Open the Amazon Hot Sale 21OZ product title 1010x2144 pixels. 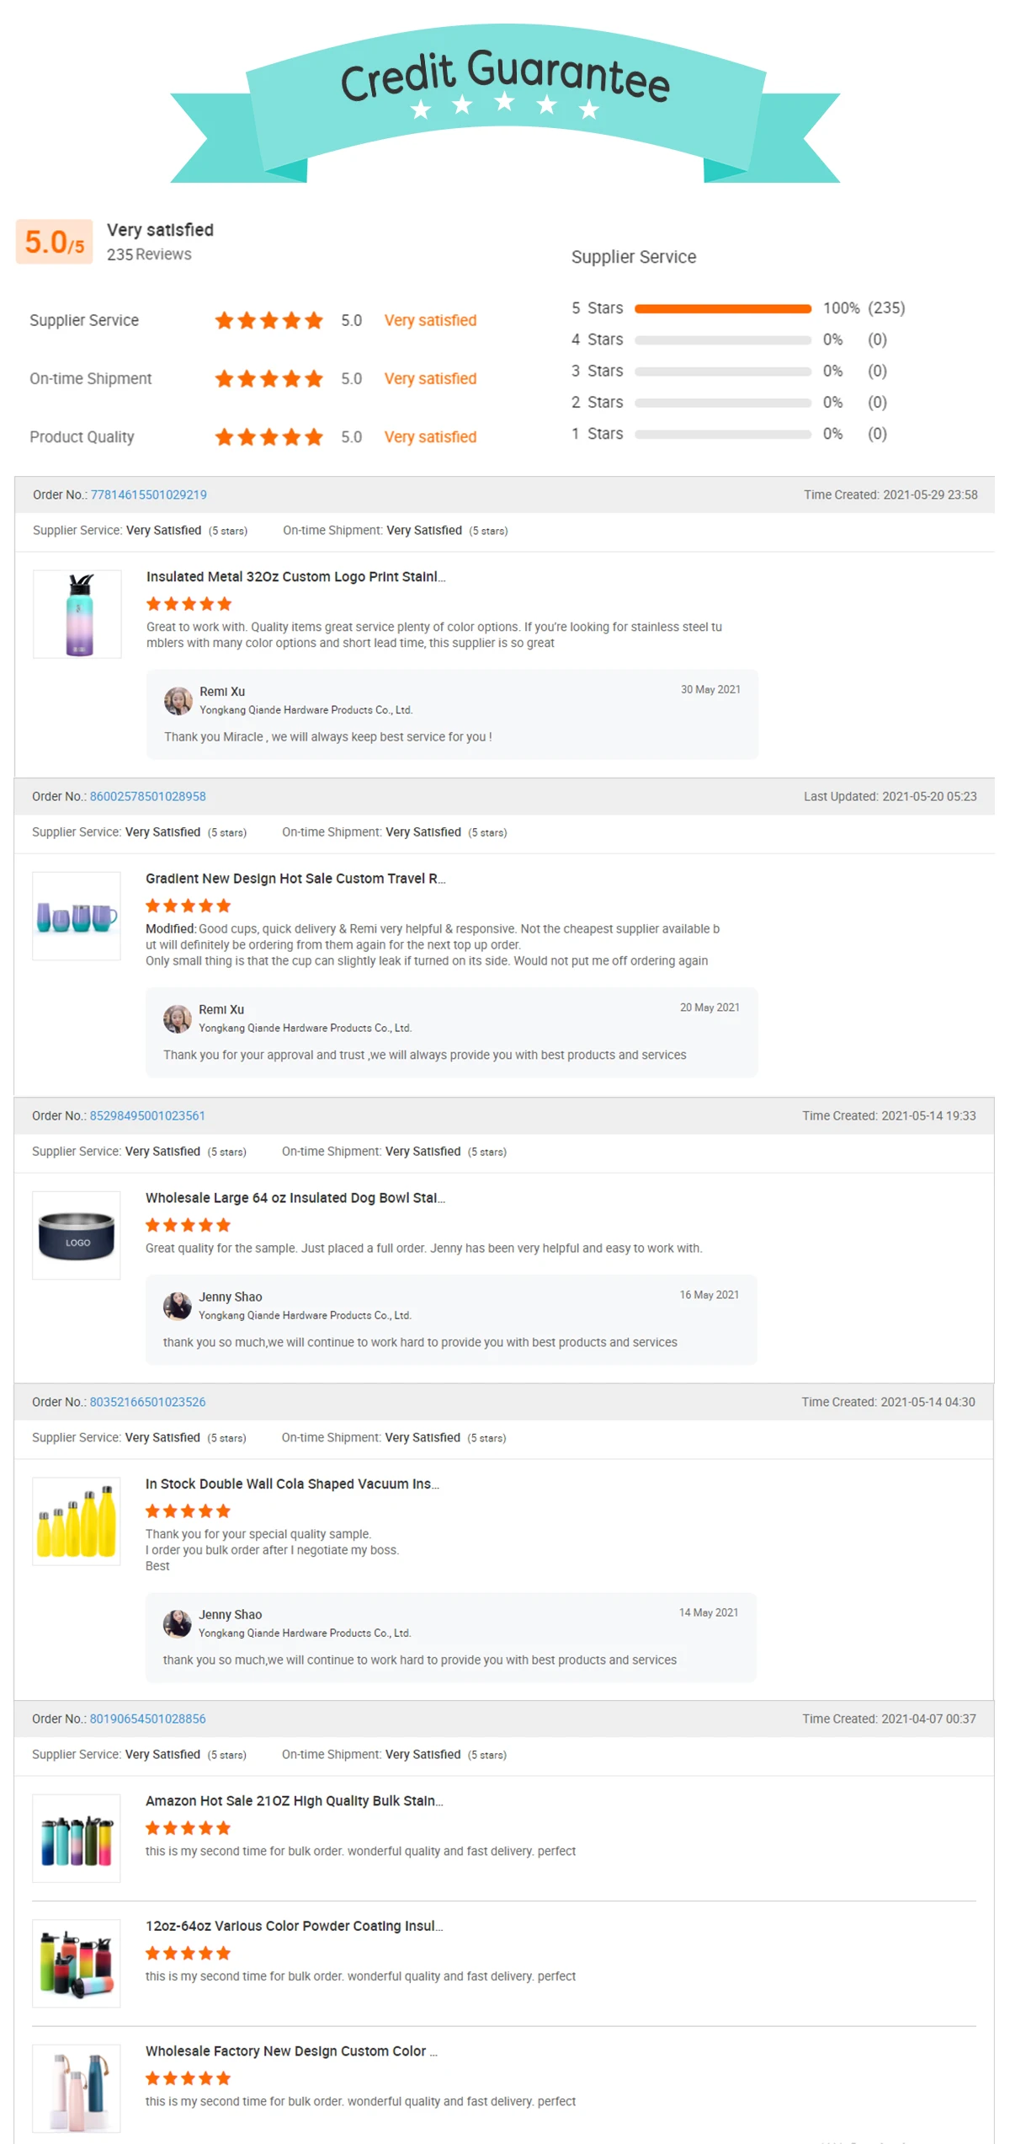pos(295,1800)
